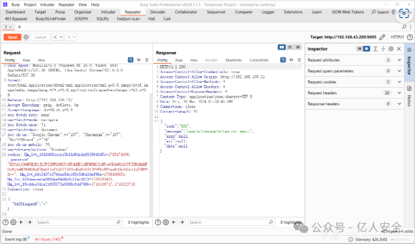This screenshot has width=415, height=244.
Task: Select combined tabbed layout view
Action: pos(298,47)
